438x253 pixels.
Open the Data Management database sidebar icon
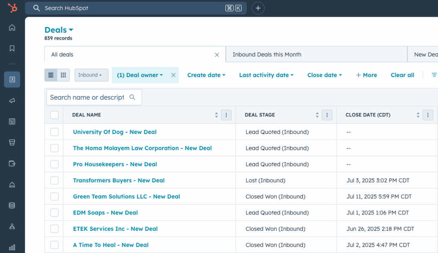(x=12, y=205)
